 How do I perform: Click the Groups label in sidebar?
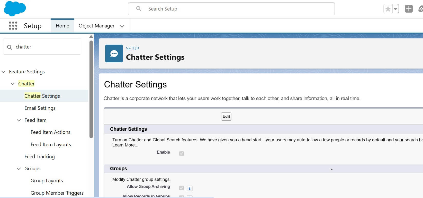32,169
